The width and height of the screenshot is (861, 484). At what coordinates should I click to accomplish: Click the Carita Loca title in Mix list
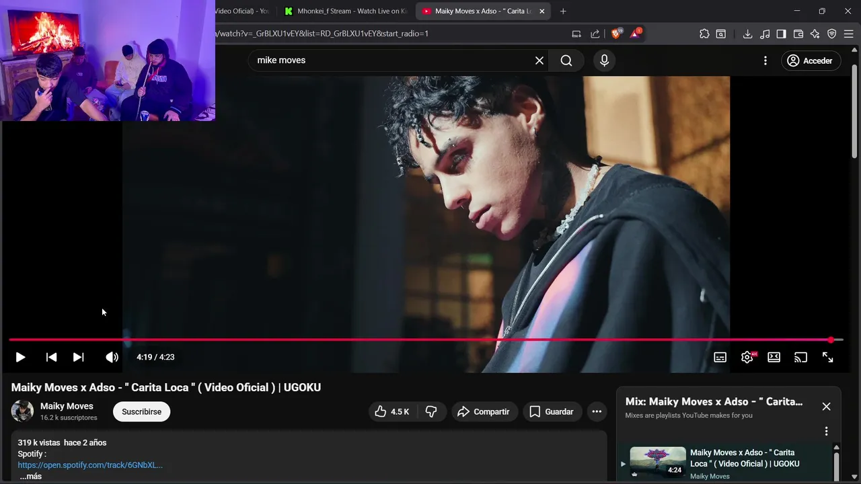point(745,458)
